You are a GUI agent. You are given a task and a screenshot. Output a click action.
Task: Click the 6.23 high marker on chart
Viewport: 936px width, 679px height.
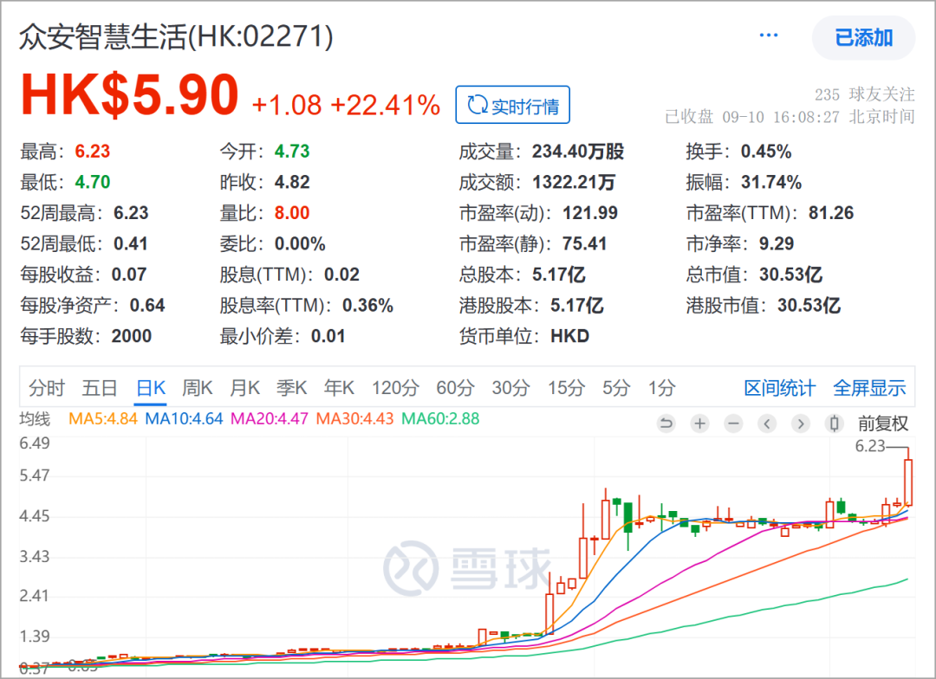pos(870,446)
